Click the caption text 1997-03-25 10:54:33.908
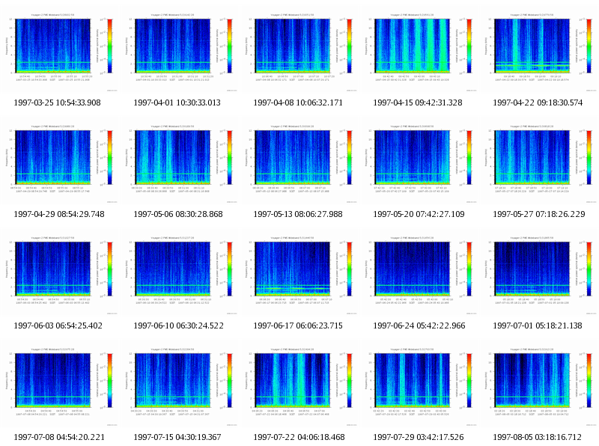The width and height of the screenshot is (599, 446). (x=58, y=103)
